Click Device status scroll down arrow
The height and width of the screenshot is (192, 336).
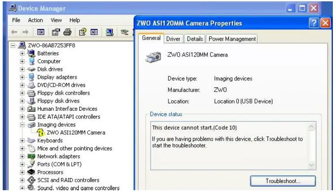(x=311, y=165)
